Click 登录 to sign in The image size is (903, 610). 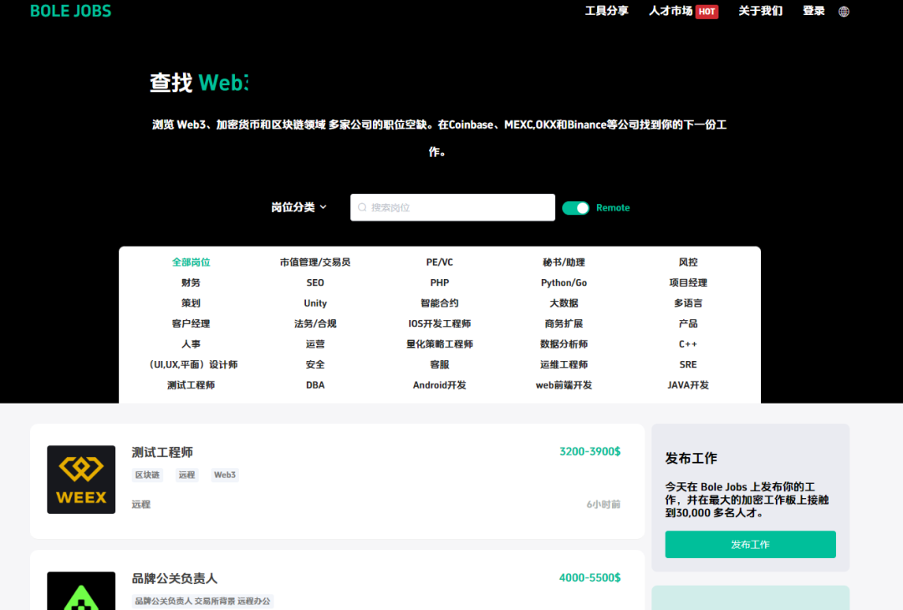coord(814,11)
